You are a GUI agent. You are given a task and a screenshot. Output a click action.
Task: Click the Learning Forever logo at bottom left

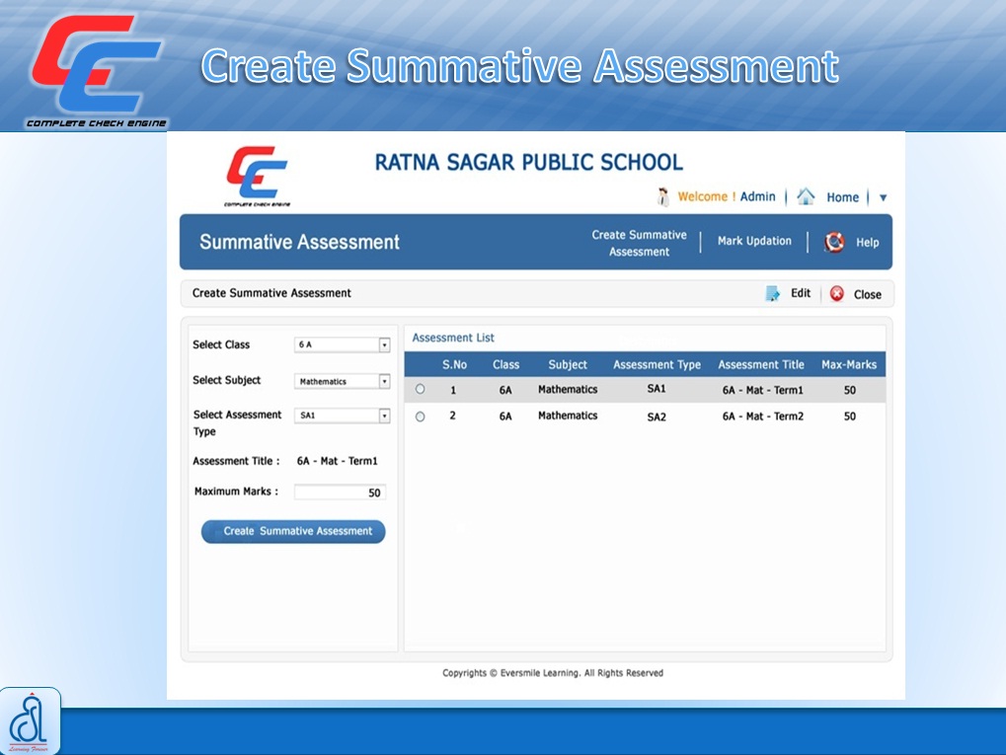coord(31,721)
